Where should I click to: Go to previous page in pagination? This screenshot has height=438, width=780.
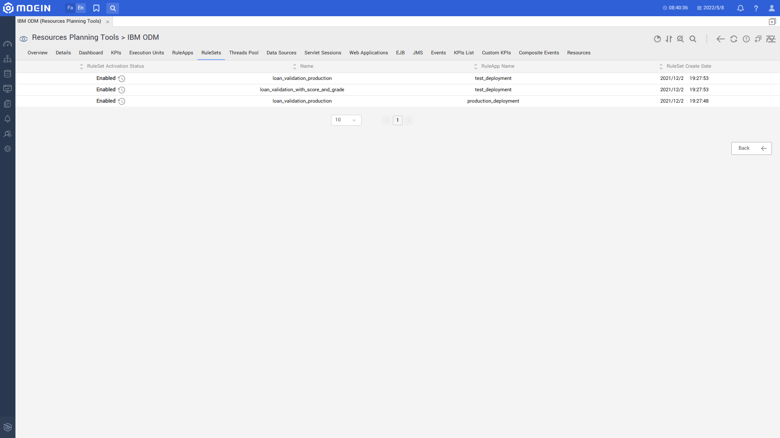[x=387, y=120]
